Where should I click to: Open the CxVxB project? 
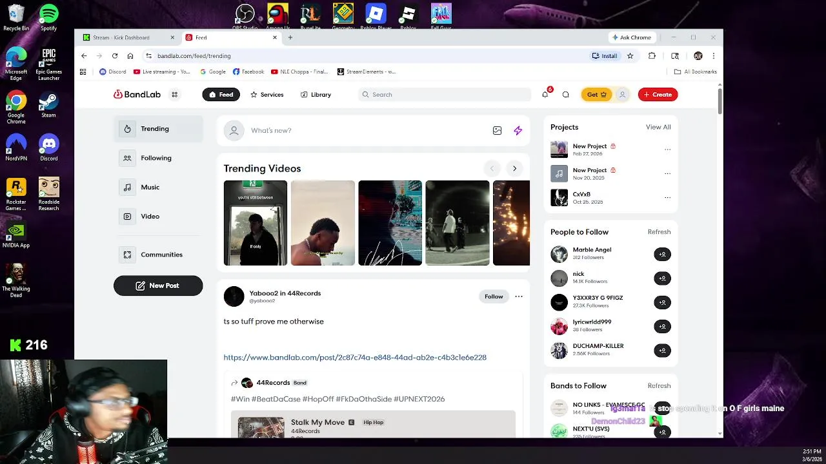(581, 194)
